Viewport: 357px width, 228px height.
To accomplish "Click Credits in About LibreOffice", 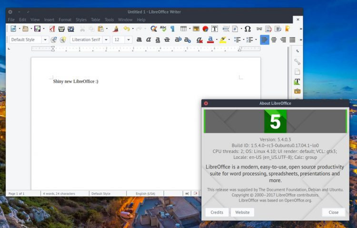I will [217, 212].
